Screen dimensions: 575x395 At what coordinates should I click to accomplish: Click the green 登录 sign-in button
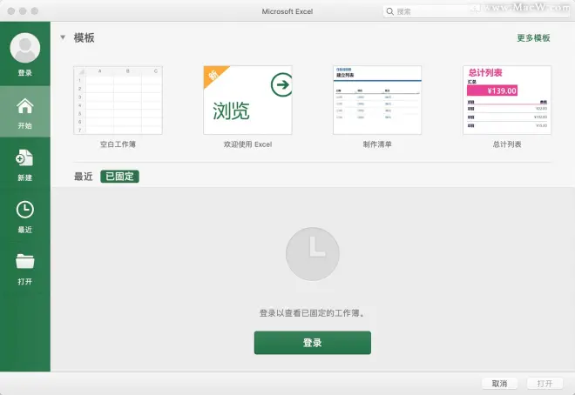(x=313, y=343)
